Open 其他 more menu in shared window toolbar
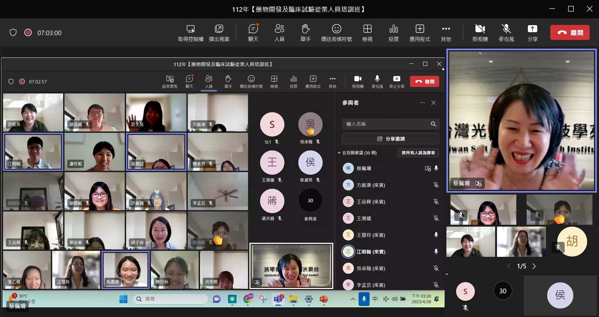Viewport: 599px width, 317px height. tap(333, 82)
